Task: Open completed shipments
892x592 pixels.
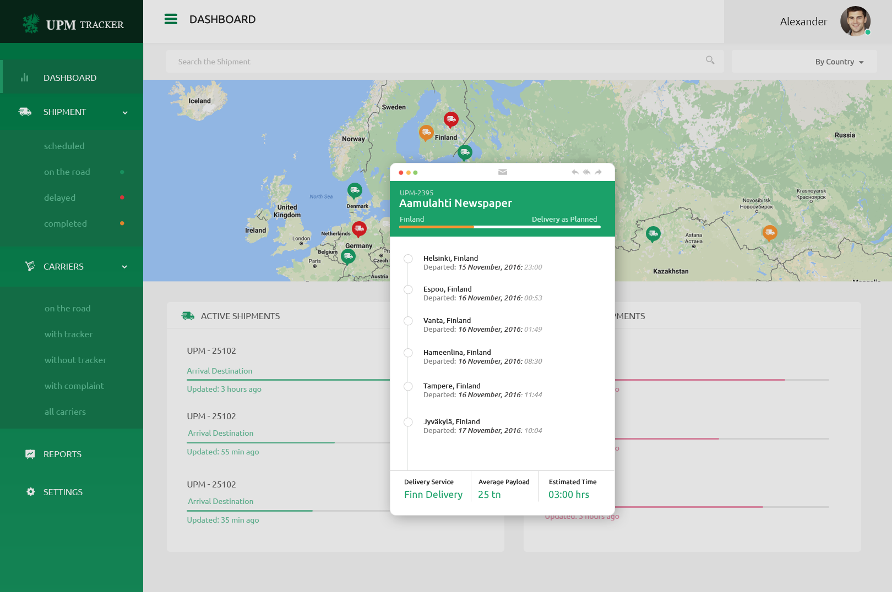Action: pyautogui.click(x=66, y=223)
